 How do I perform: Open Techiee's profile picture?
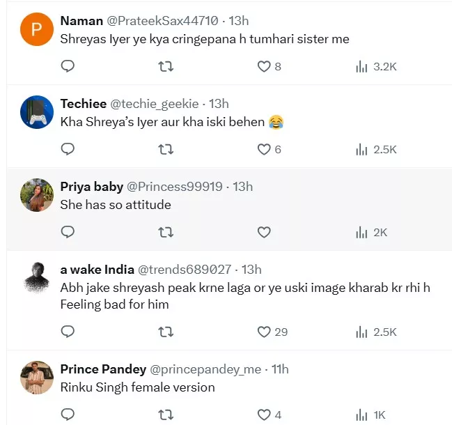coord(37,112)
